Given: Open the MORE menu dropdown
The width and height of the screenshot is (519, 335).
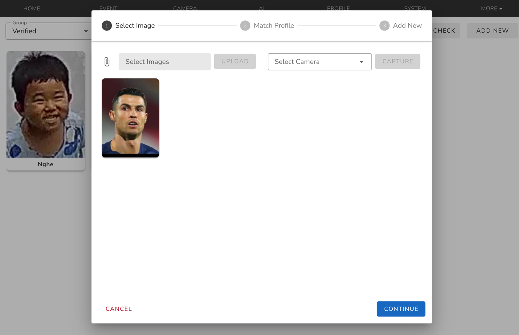Looking at the screenshot, I should pos(491,8).
